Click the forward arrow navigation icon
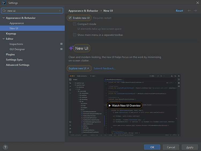201x151 pixels. (195, 11)
